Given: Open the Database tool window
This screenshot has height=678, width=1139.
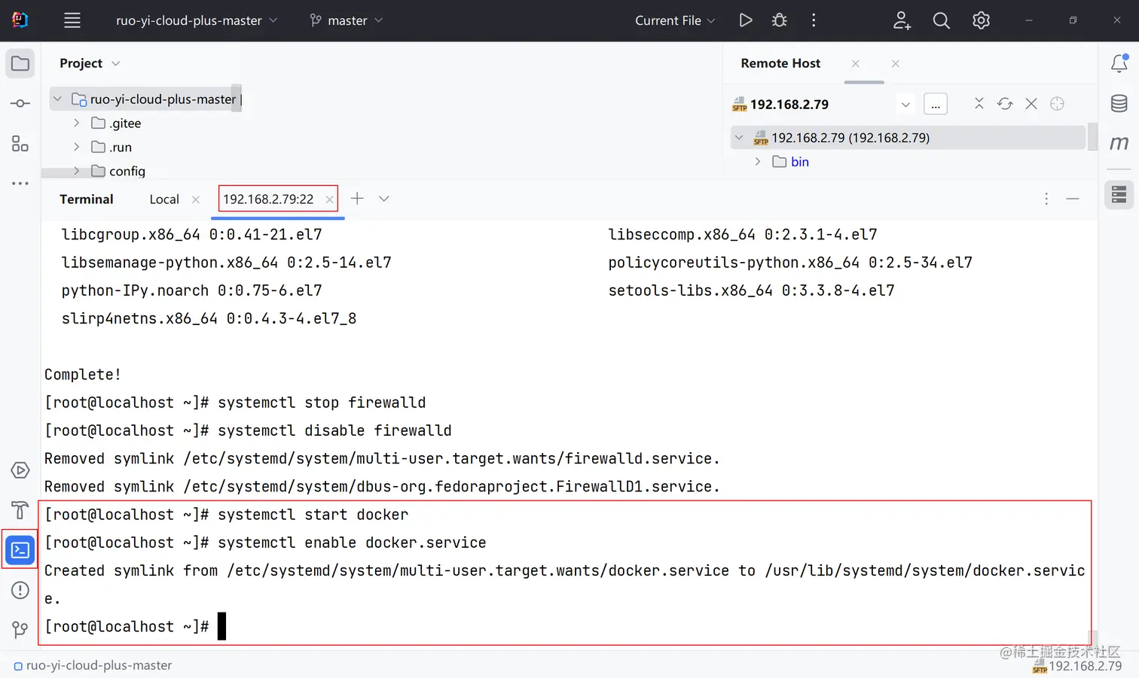Looking at the screenshot, I should [x=1119, y=103].
